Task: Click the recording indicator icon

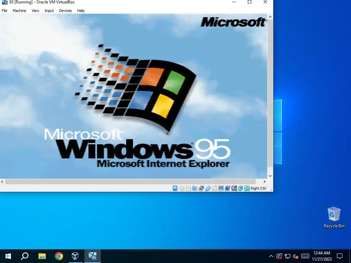Action: [x=228, y=188]
